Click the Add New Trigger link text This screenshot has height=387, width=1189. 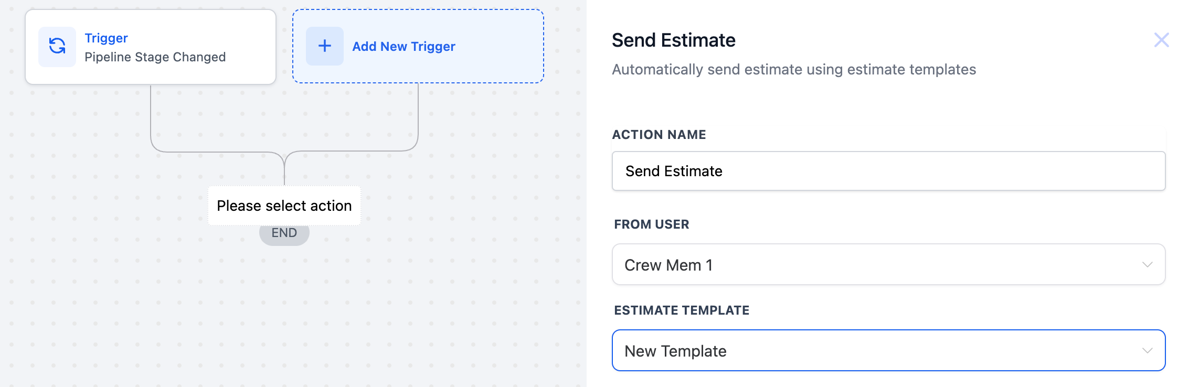(404, 47)
